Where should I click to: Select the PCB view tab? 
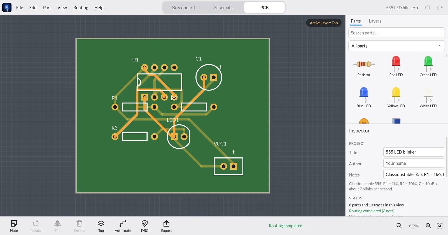(x=264, y=8)
